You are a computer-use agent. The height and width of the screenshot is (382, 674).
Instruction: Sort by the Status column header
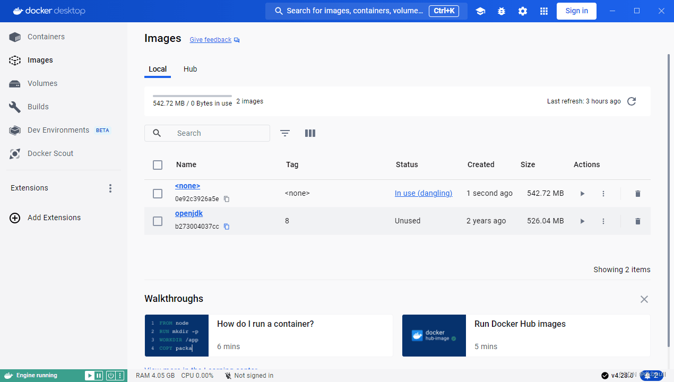click(407, 165)
